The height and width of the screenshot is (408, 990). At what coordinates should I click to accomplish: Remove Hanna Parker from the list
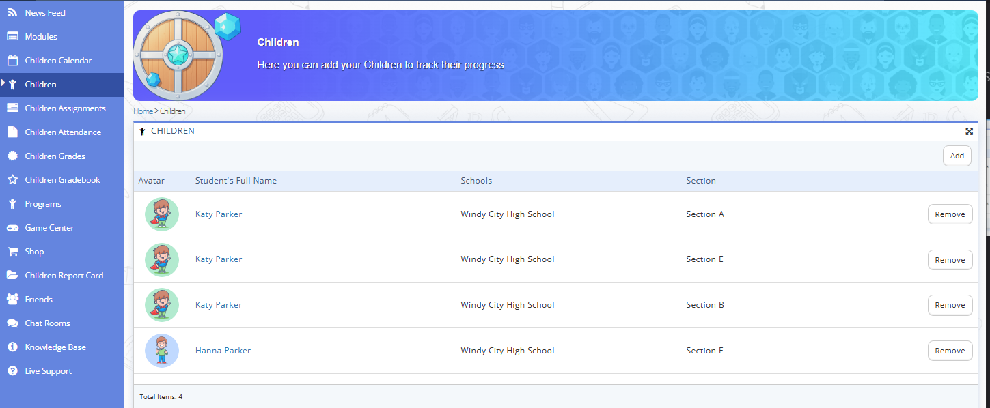950,351
